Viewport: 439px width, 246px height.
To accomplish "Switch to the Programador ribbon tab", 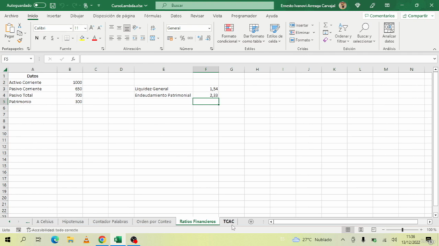I will (x=244, y=16).
